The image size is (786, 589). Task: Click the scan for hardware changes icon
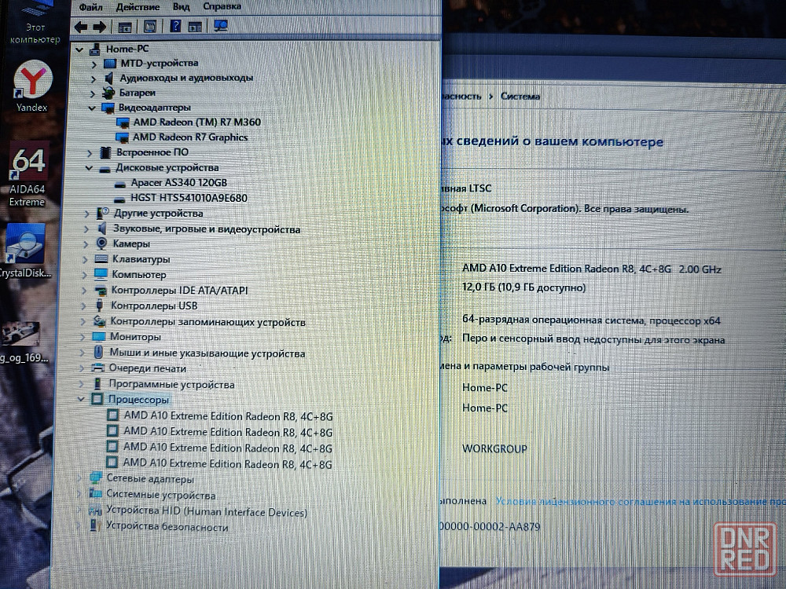221,26
